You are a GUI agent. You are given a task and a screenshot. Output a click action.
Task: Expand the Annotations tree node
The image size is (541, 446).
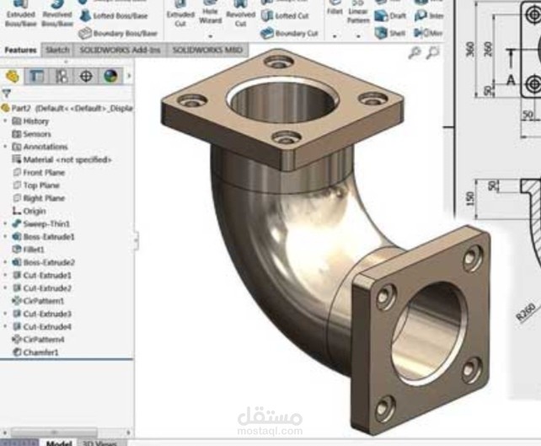(5, 147)
